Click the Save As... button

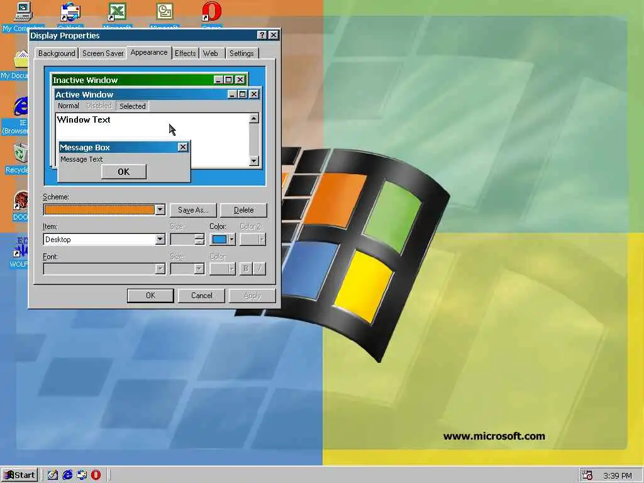(x=193, y=210)
